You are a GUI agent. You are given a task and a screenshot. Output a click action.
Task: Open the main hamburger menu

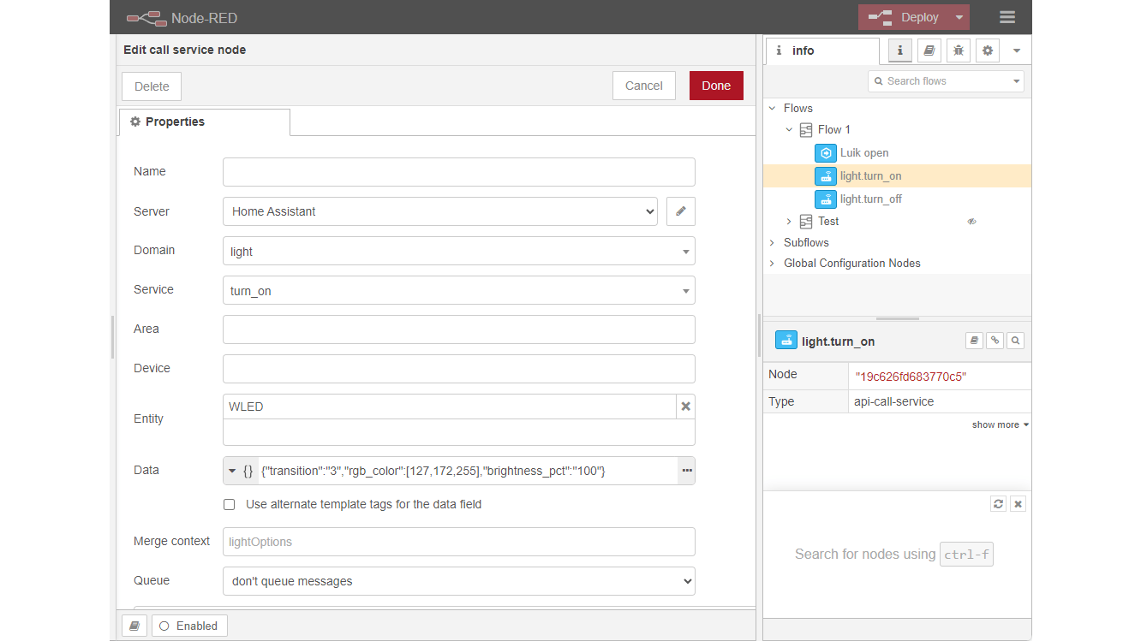pyautogui.click(x=1007, y=17)
